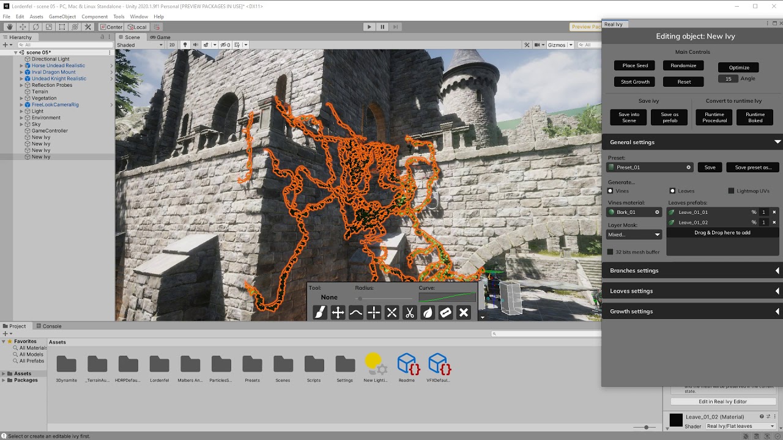Click the Runtime Baked button

tap(755, 117)
